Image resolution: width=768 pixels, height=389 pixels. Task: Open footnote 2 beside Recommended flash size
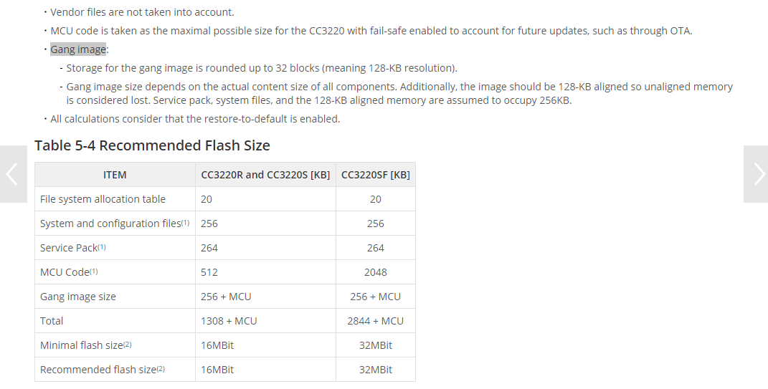161,369
